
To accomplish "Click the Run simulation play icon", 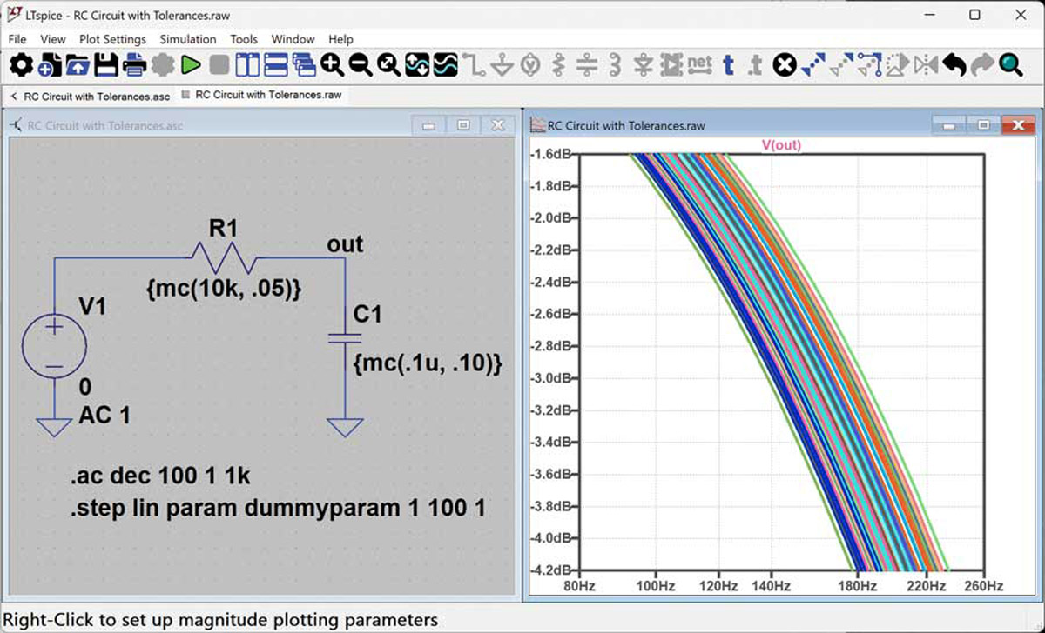I will tap(191, 64).
